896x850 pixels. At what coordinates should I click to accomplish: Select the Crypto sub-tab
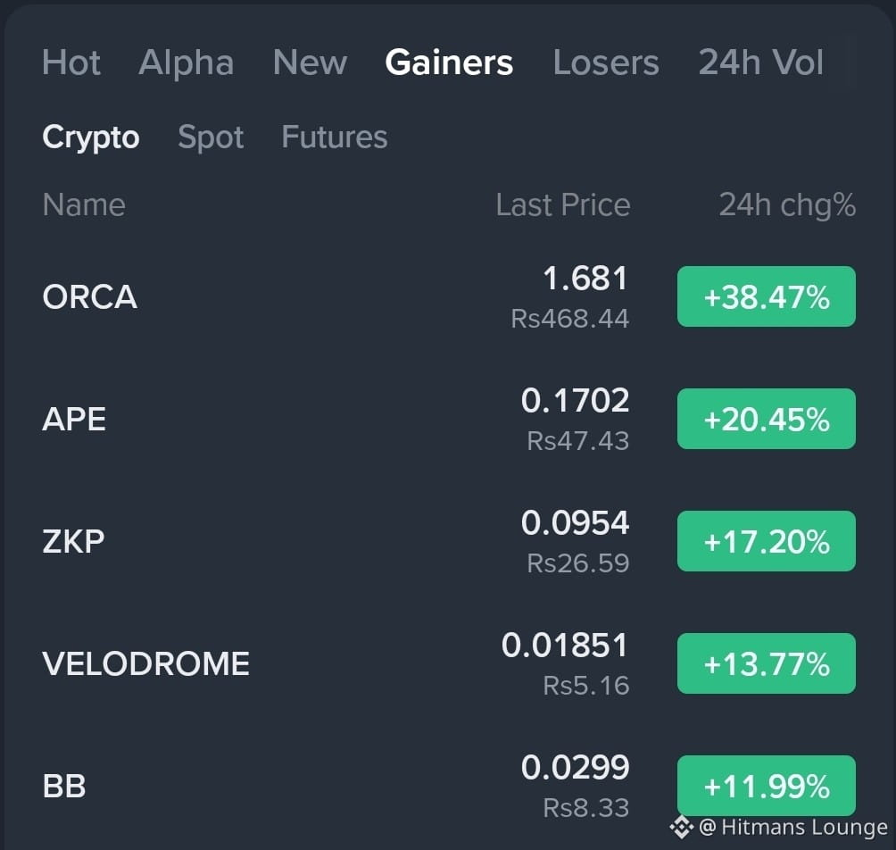(x=91, y=137)
